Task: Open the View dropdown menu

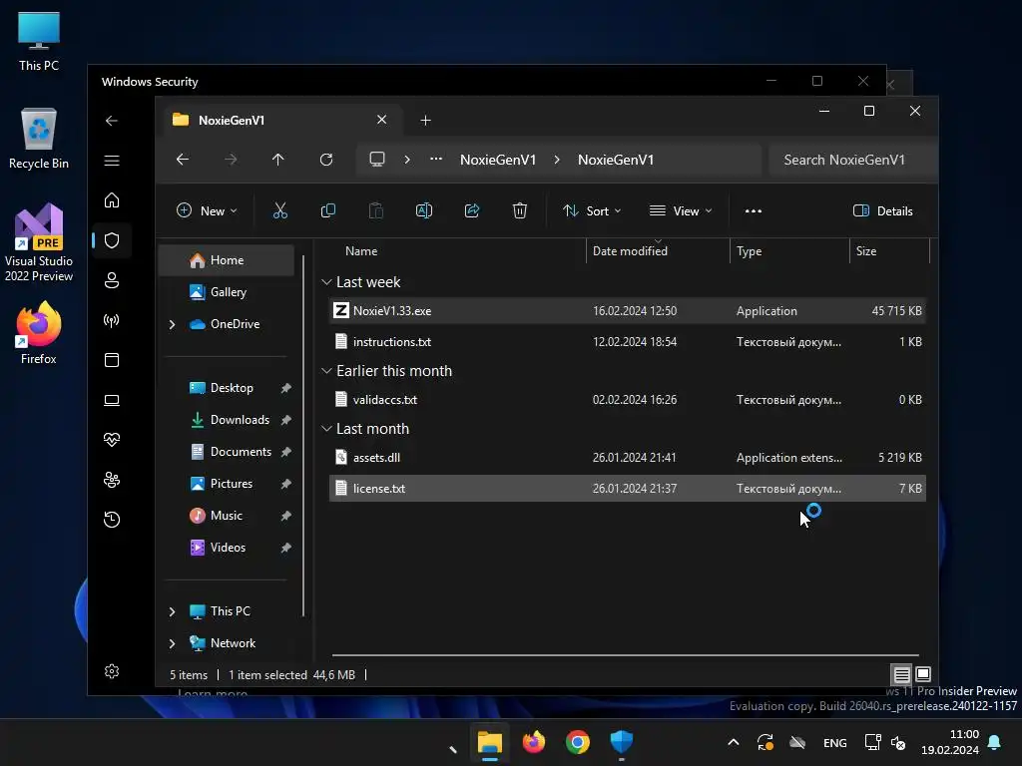Action: [681, 210]
